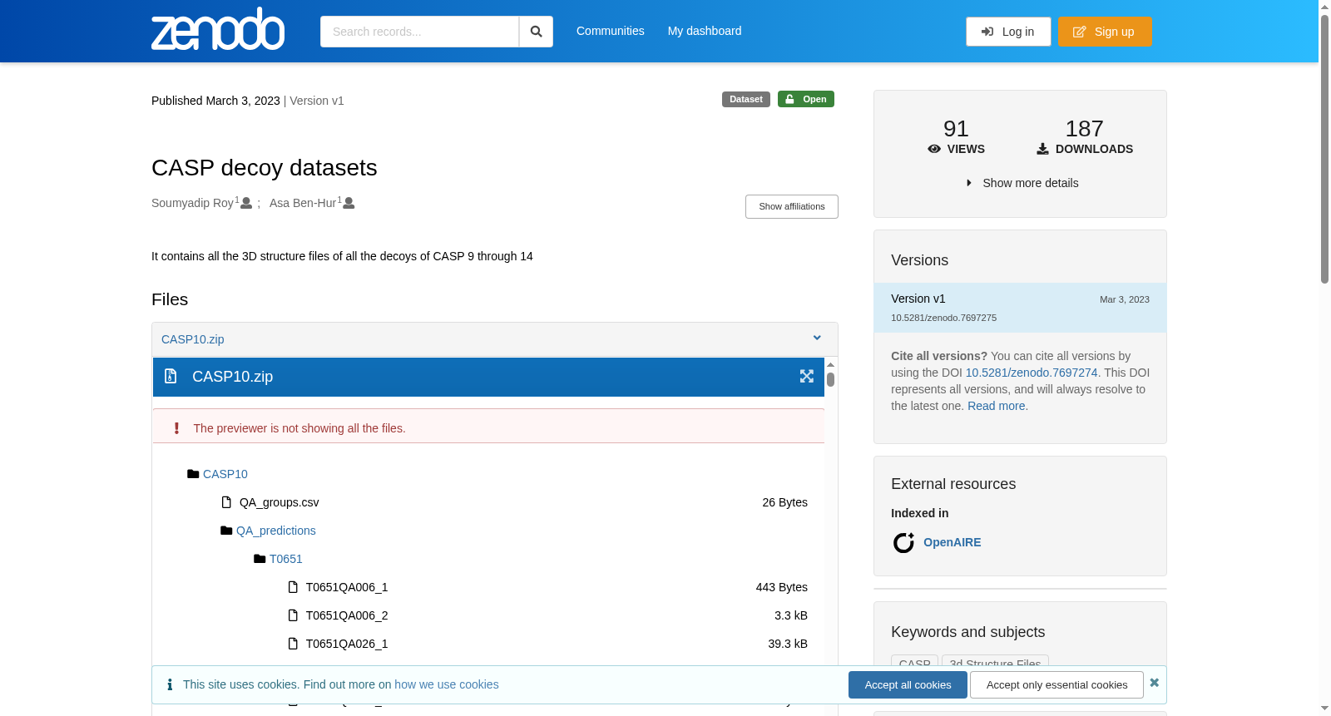The image size is (1331, 716).
Task: Click the 39.3 kB file size value
Action: click(x=788, y=644)
